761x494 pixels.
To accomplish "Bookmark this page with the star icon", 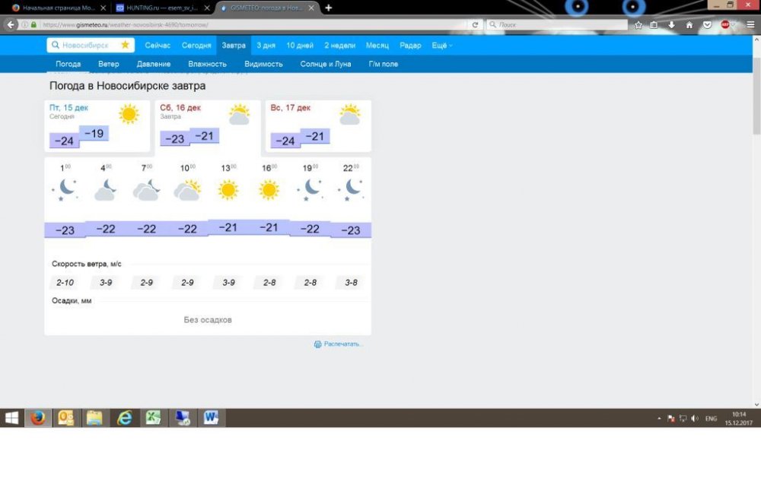I will tap(638, 24).
